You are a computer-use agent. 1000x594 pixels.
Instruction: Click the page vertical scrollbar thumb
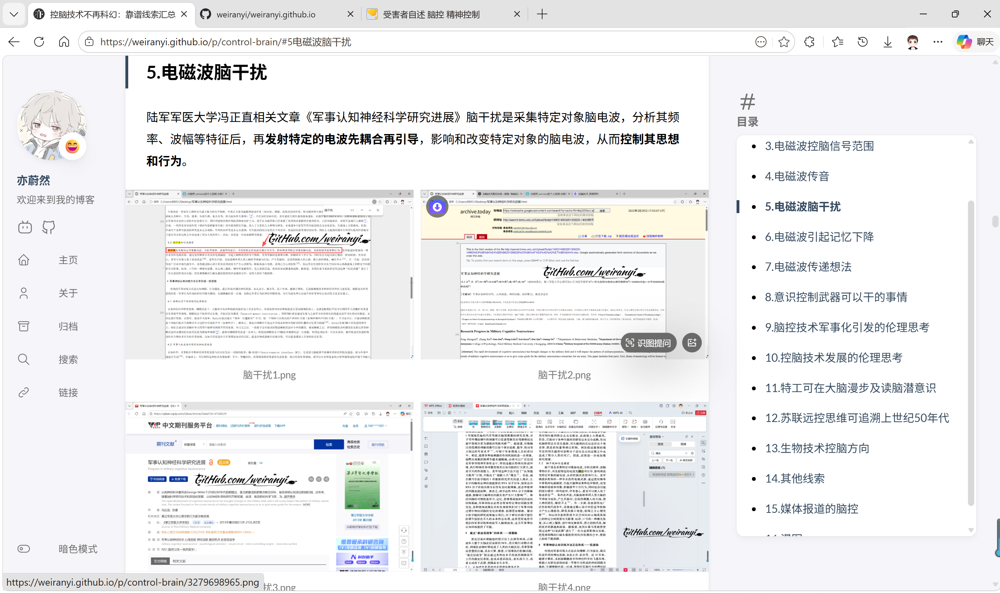coord(995,221)
